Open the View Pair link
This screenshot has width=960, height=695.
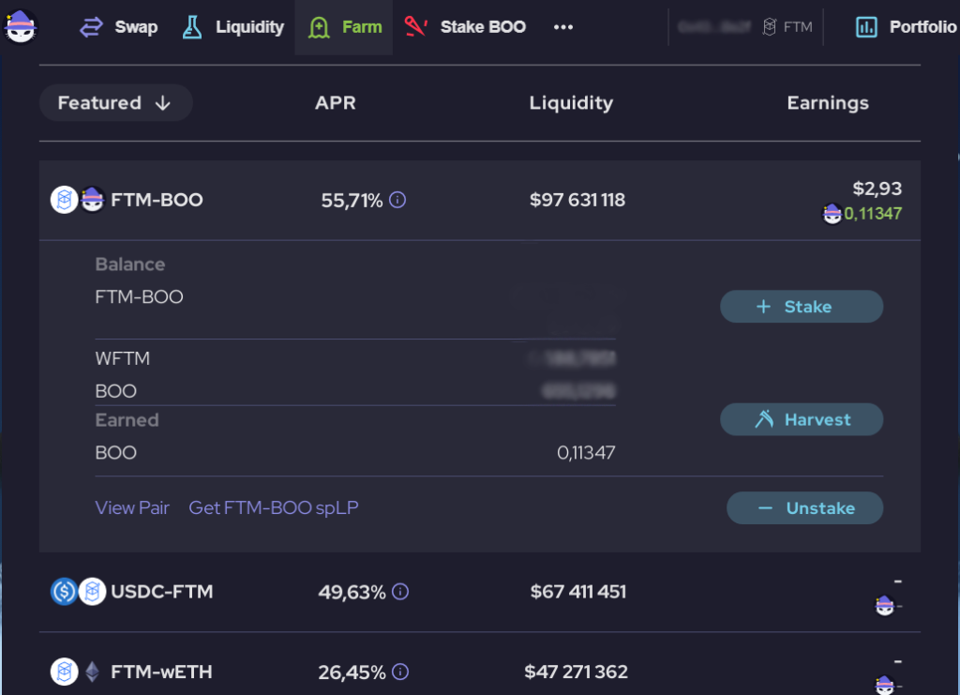pos(132,507)
